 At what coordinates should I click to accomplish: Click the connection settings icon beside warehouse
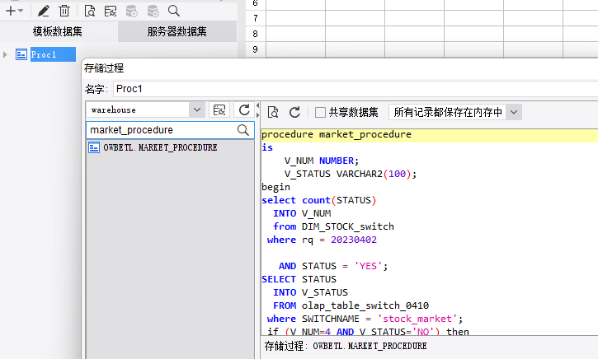(x=219, y=110)
